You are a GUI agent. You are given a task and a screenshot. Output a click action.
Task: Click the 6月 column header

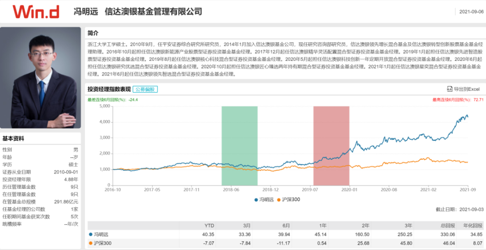[286, 226]
